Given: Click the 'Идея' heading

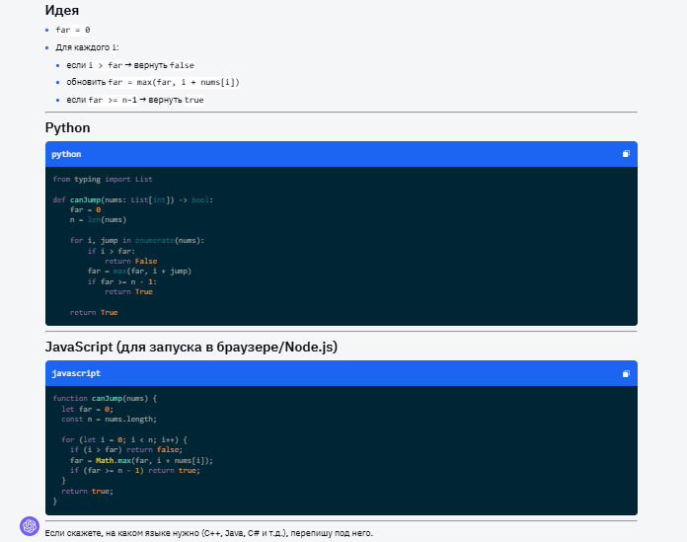Looking at the screenshot, I should pos(62,10).
